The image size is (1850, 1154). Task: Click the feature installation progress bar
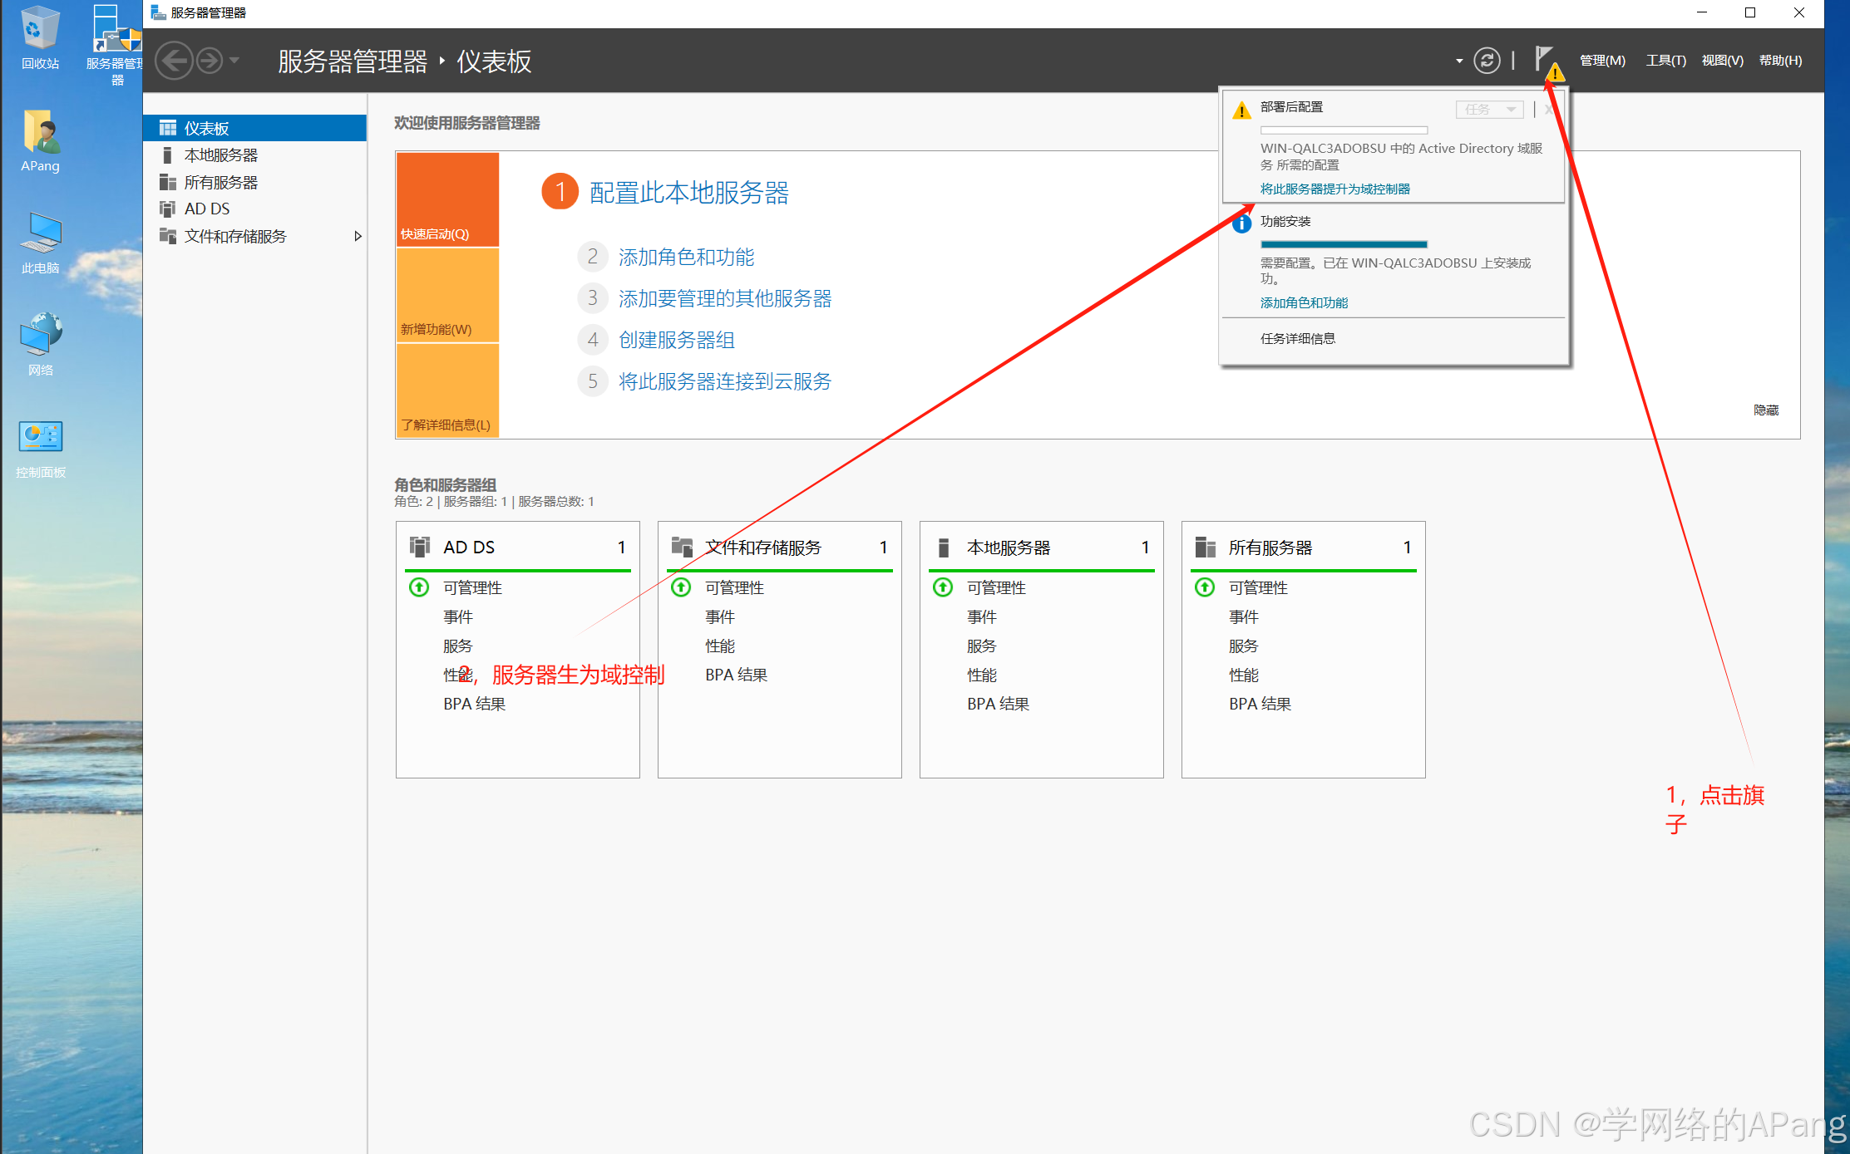pos(1344,244)
